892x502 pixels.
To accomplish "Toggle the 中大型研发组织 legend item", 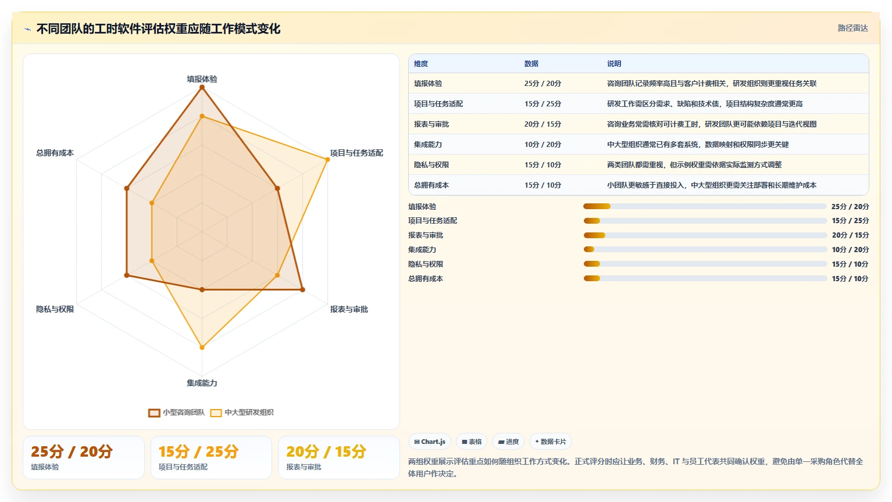I will [242, 413].
